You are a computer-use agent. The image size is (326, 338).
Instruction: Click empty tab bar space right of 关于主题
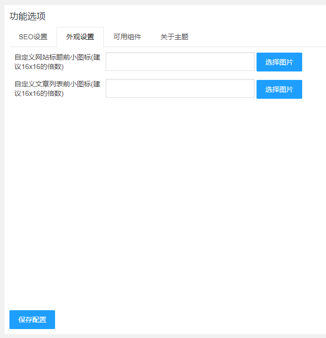pos(258,37)
